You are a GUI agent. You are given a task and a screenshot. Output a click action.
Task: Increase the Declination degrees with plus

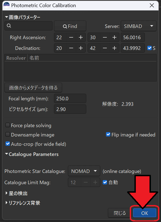point(81,48)
